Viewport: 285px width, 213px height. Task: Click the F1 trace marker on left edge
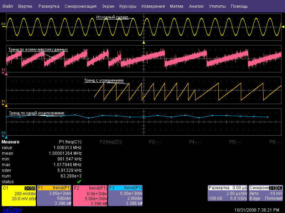4,102
